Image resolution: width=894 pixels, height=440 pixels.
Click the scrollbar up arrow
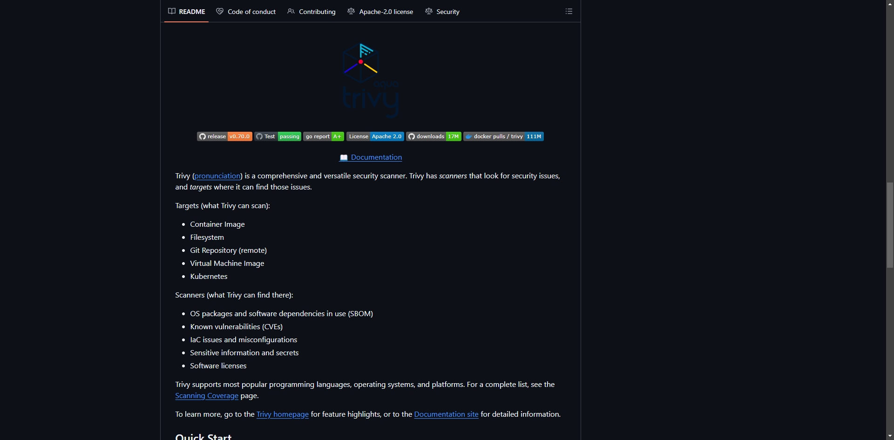tap(890, 3)
